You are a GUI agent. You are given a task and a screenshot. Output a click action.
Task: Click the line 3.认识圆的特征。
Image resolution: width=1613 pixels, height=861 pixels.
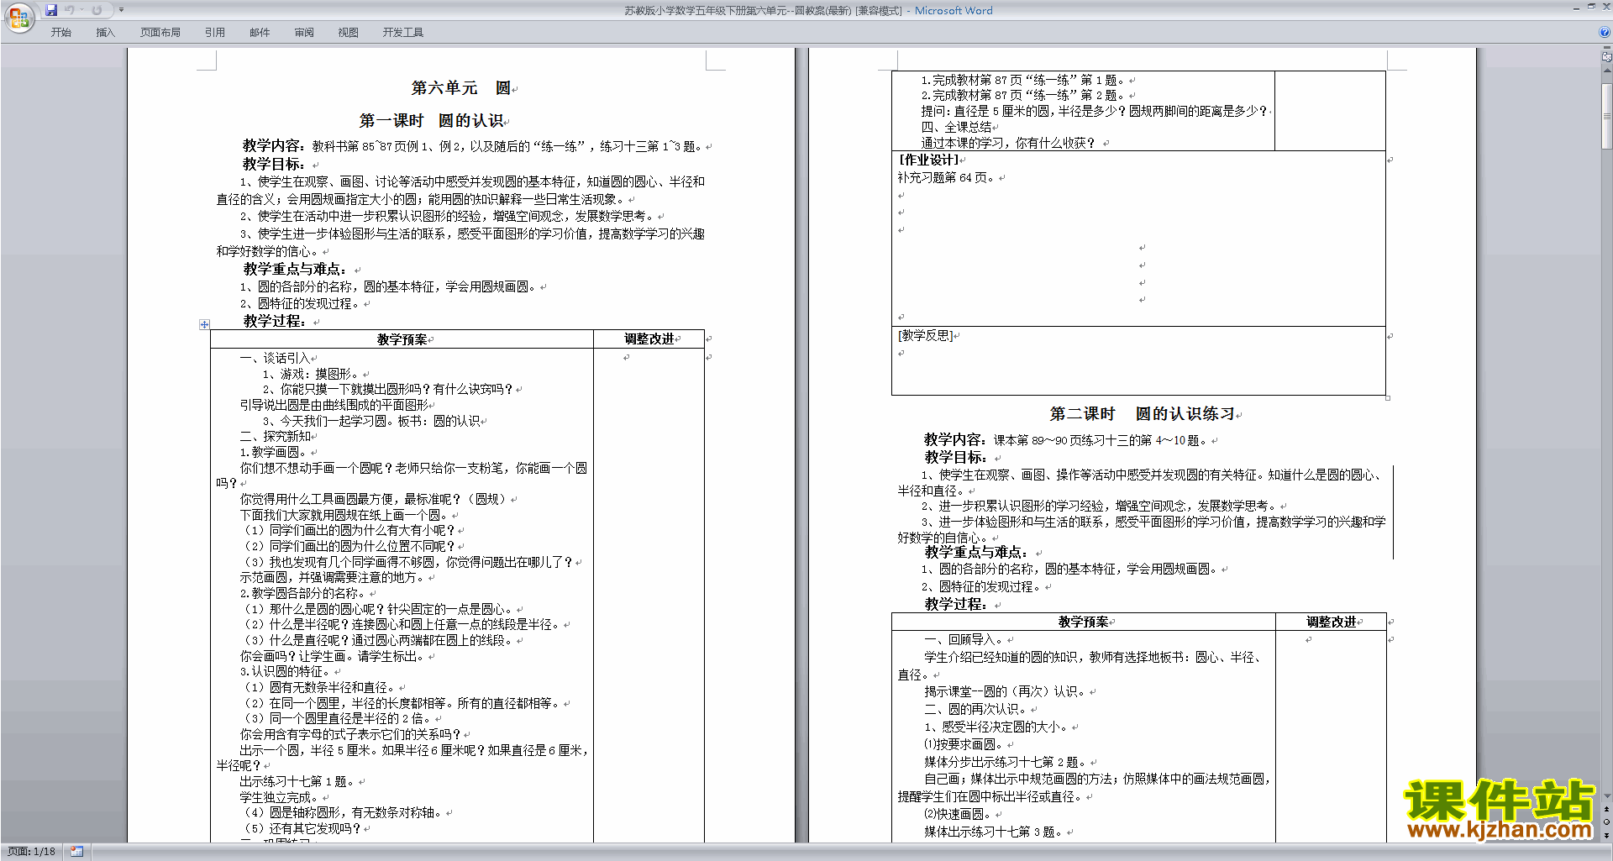pos(285,672)
